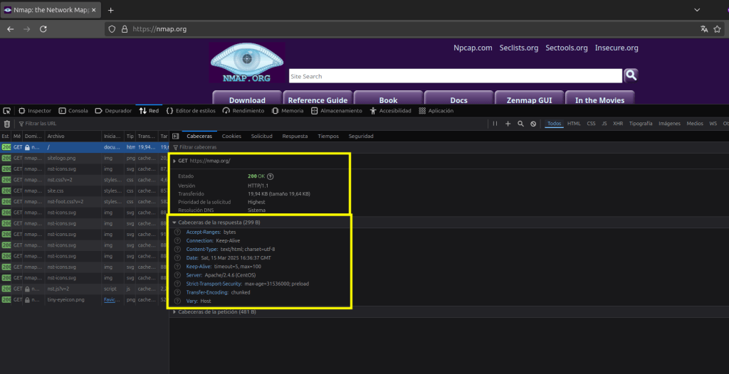This screenshot has width=729, height=374.
Task: Open the Reference Guide page link
Action: coord(318,100)
